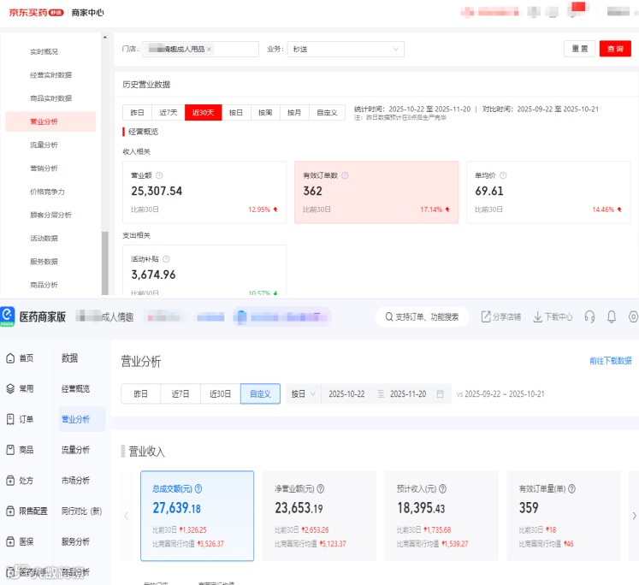This screenshot has width=639, height=585.
Task: Click help icon next to 净营业额(元)
Action: click(320, 488)
